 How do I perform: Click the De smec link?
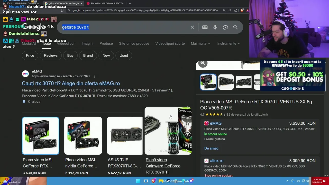click(211, 148)
